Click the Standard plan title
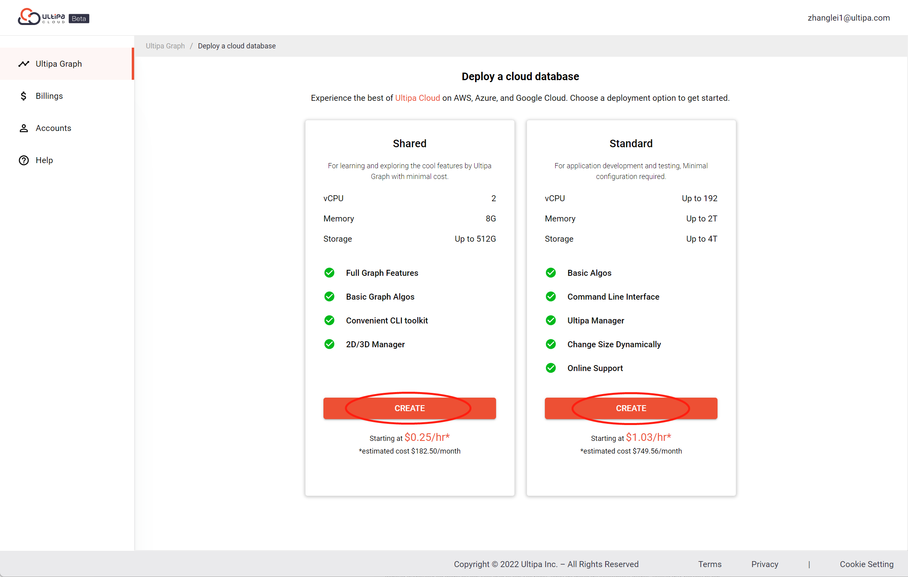Viewport: 908px width, 577px height. [x=631, y=144]
